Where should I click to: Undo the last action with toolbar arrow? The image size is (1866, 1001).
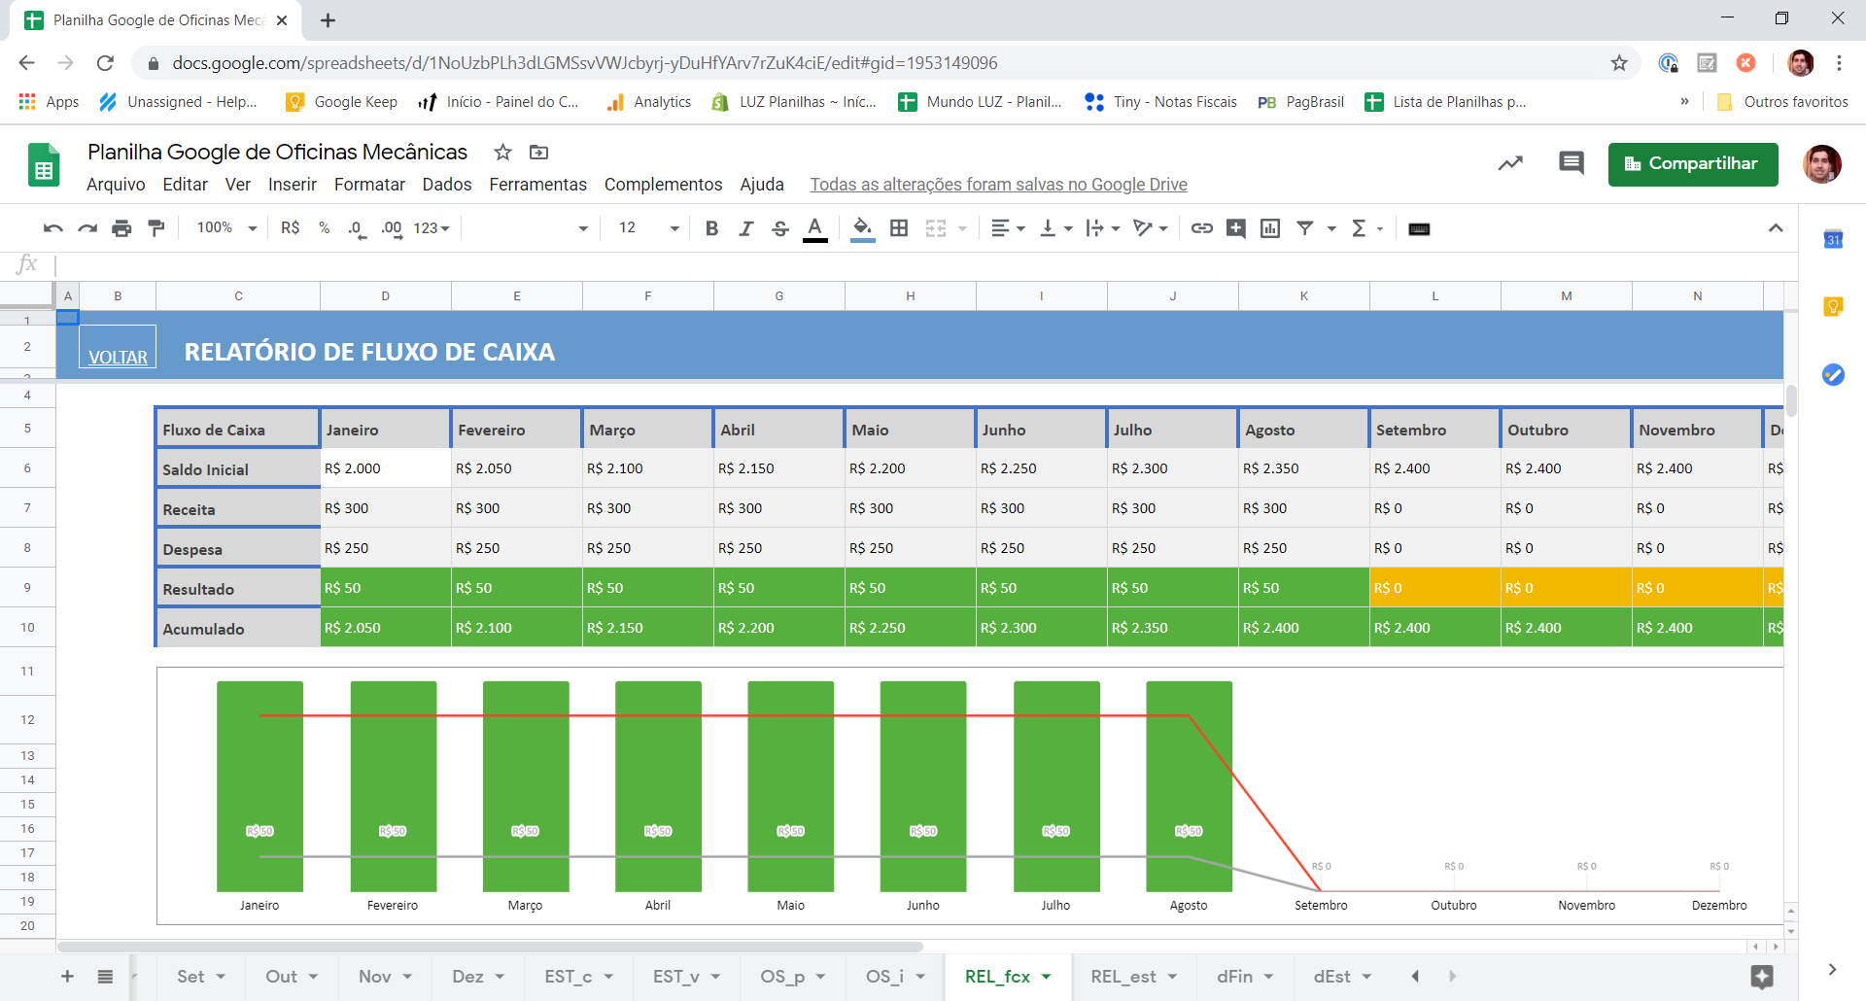tap(53, 228)
